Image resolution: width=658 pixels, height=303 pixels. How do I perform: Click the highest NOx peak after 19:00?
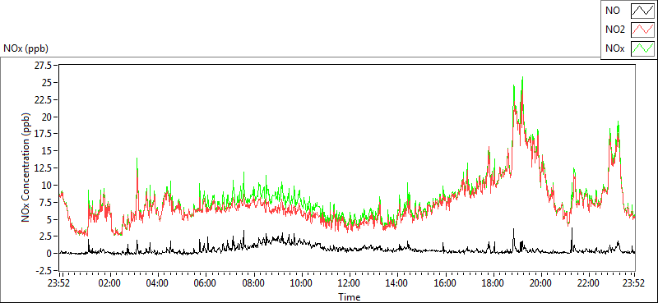pyautogui.click(x=522, y=77)
